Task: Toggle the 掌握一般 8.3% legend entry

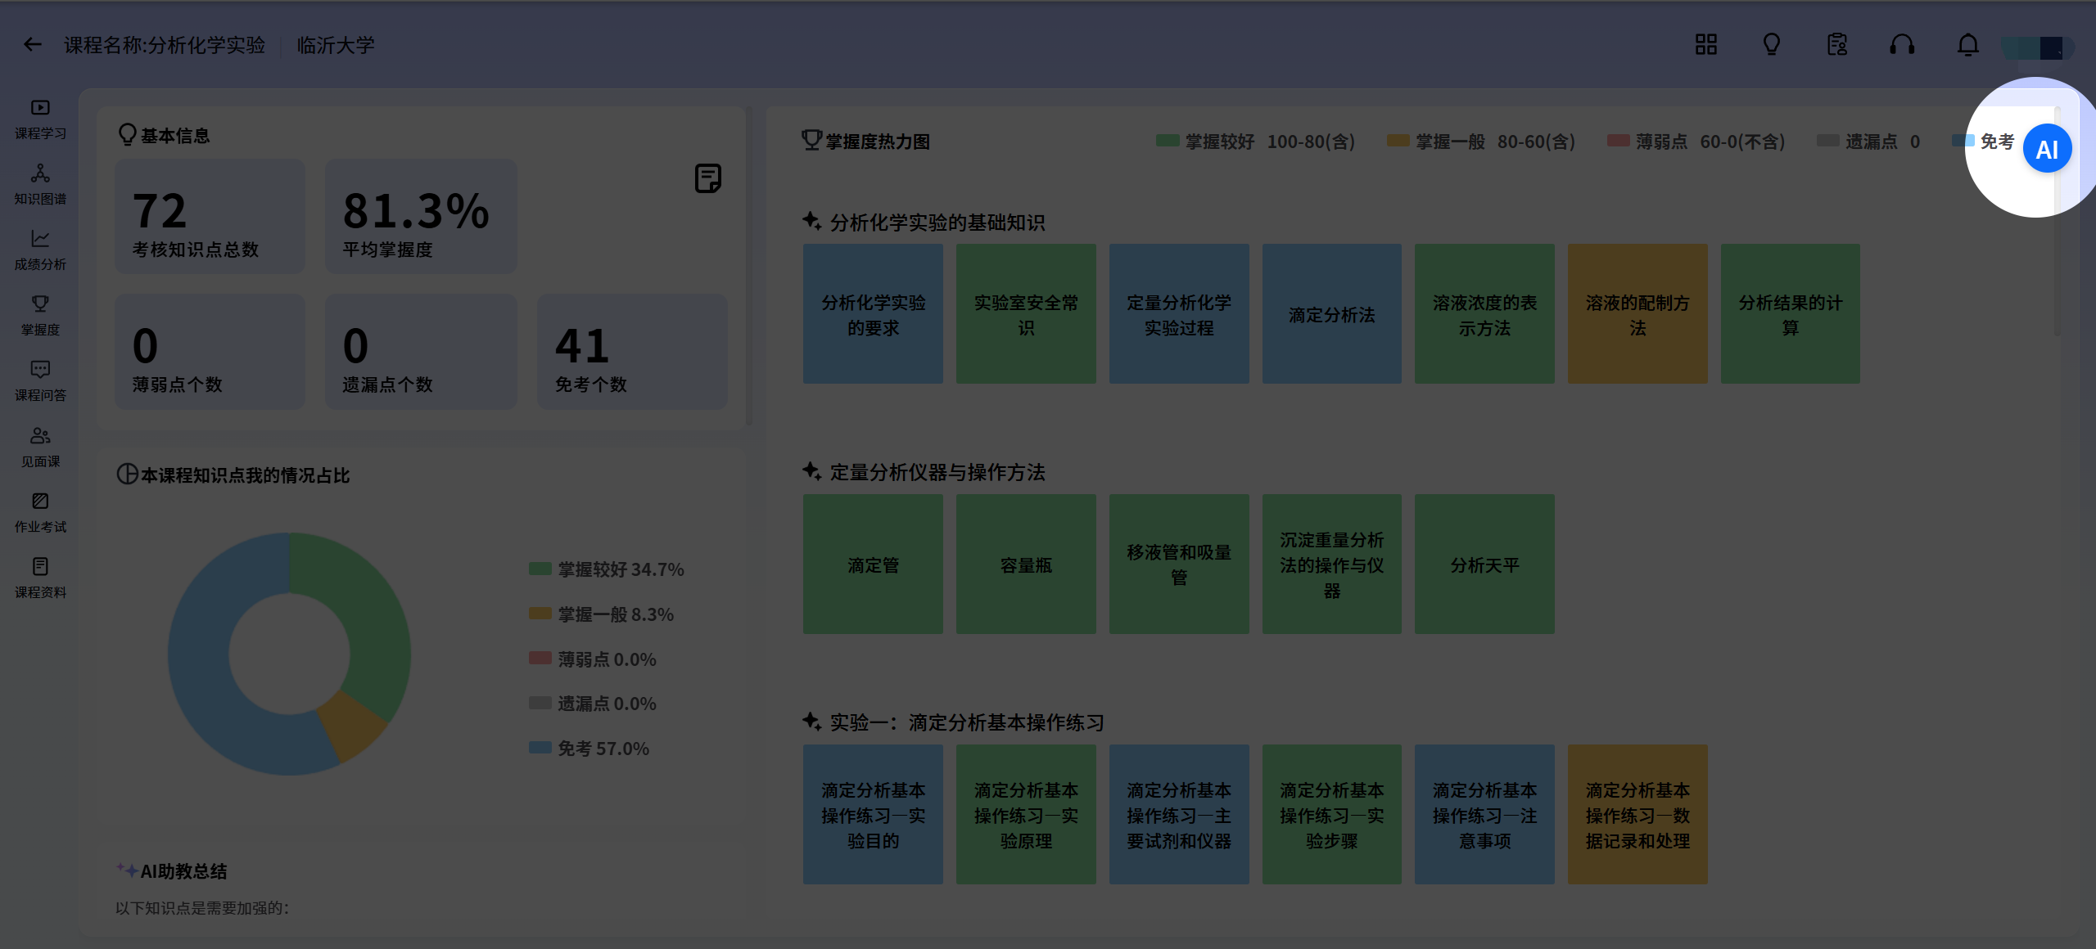Action: click(602, 614)
